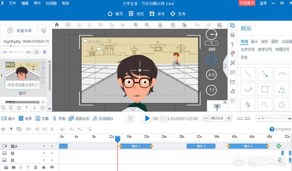Collapse canvas using bottom chevron arrow
The height and width of the screenshot is (171, 292).
[133, 109]
